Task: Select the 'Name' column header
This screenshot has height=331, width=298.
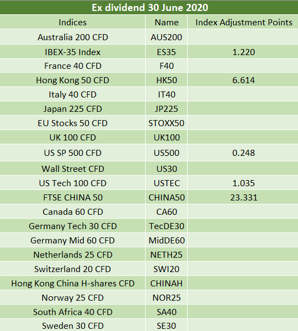Action: 167,22
